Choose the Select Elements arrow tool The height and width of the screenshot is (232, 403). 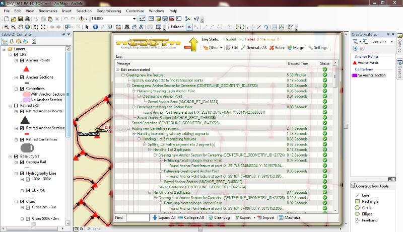tap(87, 27)
